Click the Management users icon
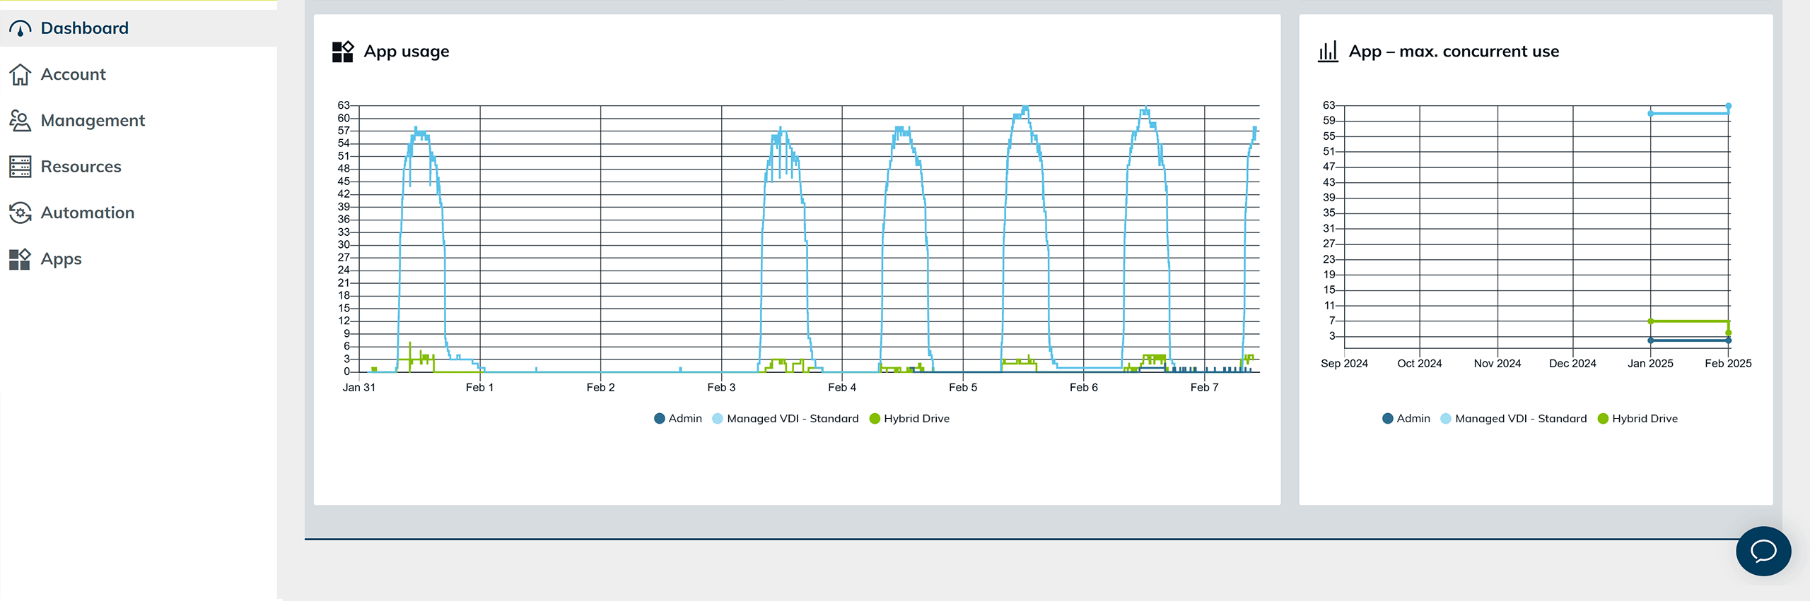Image resolution: width=1810 pixels, height=601 pixels. [20, 121]
